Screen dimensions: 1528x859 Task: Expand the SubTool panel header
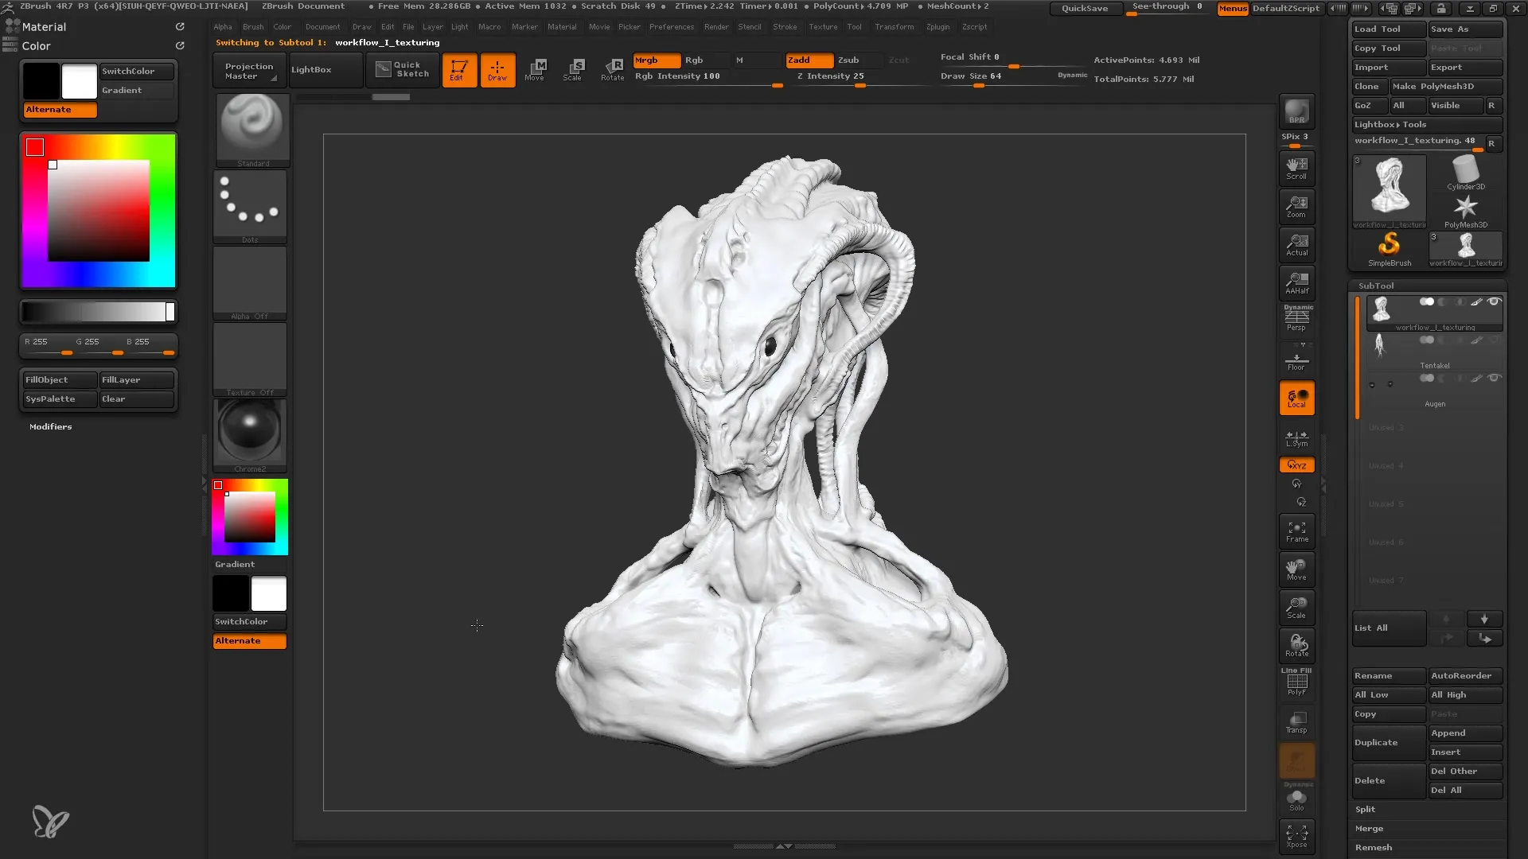(x=1376, y=286)
